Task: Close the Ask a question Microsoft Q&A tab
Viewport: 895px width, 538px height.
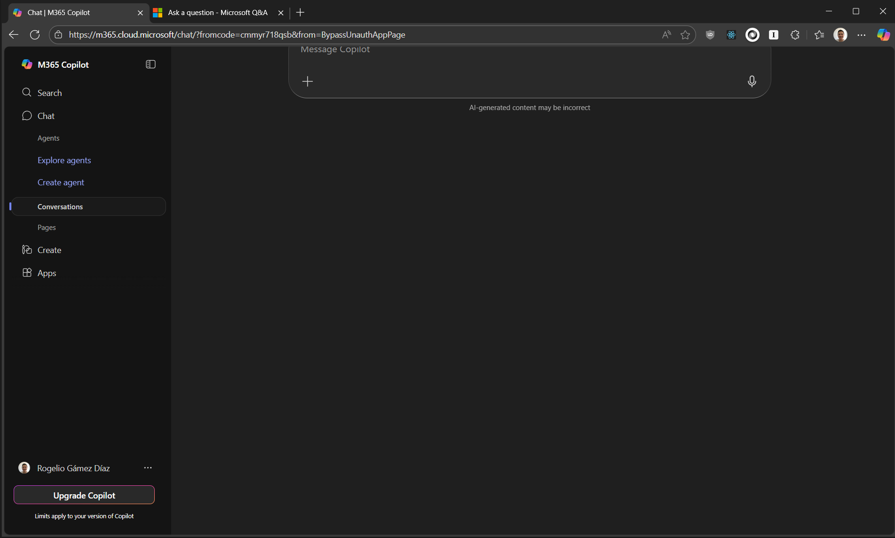Action: 281,13
